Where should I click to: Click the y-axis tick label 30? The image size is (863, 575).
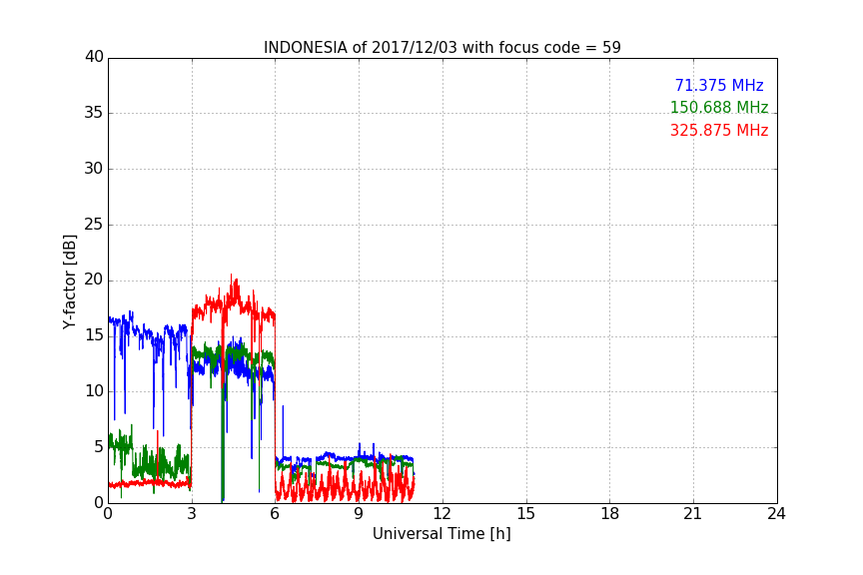click(94, 169)
